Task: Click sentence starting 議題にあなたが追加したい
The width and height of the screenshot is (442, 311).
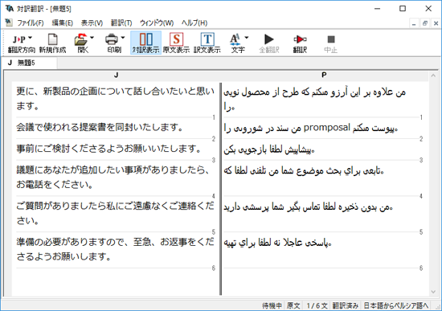Action: click(x=113, y=178)
